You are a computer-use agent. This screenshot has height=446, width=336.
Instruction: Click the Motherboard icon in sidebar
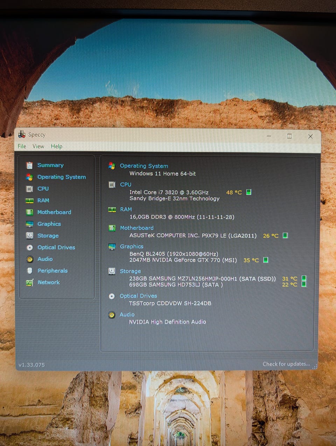pos(30,212)
